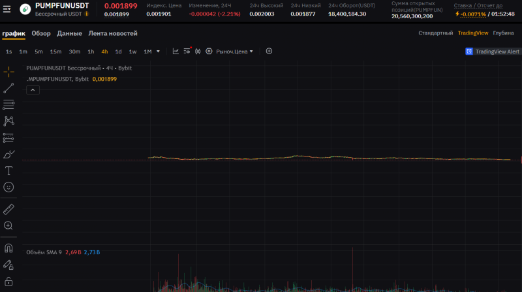Select the 1m timeframe
This screenshot has height=292, width=522.
[23, 51]
